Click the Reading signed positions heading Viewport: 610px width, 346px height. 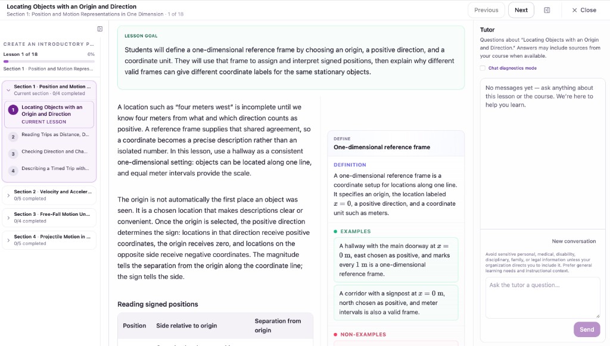click(x=157, y=304)
